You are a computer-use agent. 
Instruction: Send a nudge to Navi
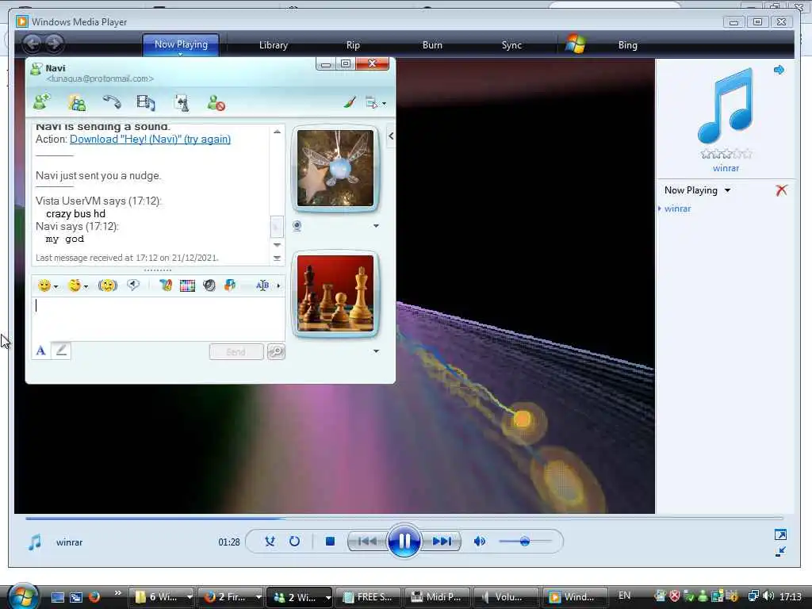pos(108,285)
